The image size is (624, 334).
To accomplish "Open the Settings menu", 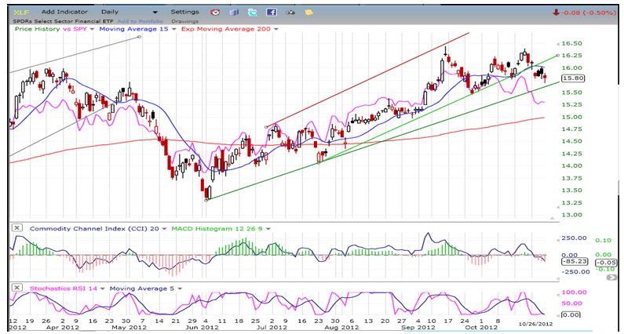I will tap(185, 13).
